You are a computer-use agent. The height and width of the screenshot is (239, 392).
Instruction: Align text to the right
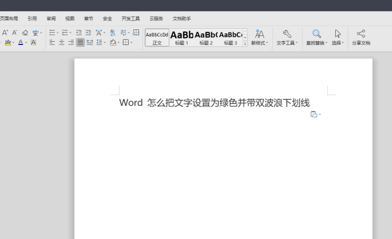click(x=71, y=42)
